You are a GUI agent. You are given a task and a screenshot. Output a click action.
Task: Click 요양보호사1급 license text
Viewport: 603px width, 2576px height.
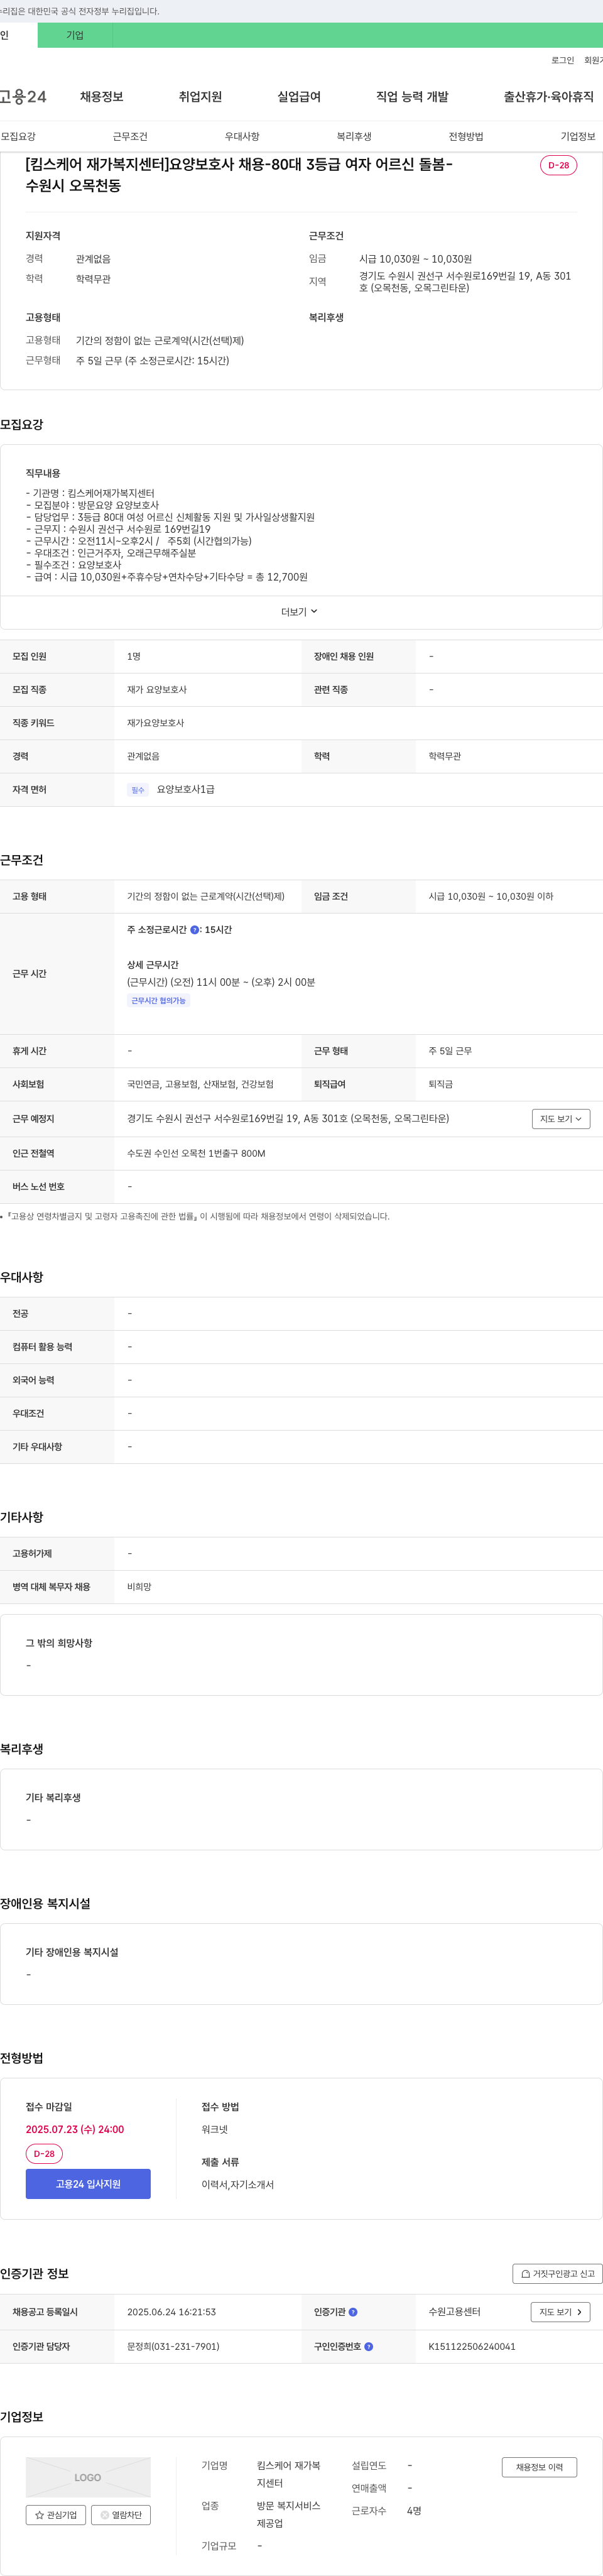(185, 790)
